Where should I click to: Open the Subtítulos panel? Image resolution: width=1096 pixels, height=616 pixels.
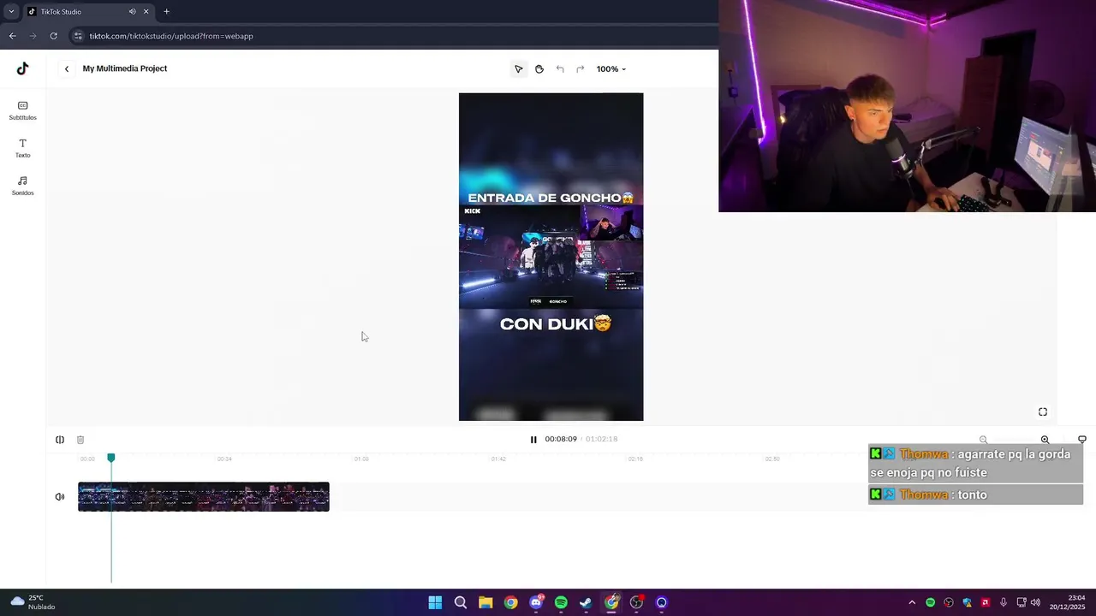point(22,110)
